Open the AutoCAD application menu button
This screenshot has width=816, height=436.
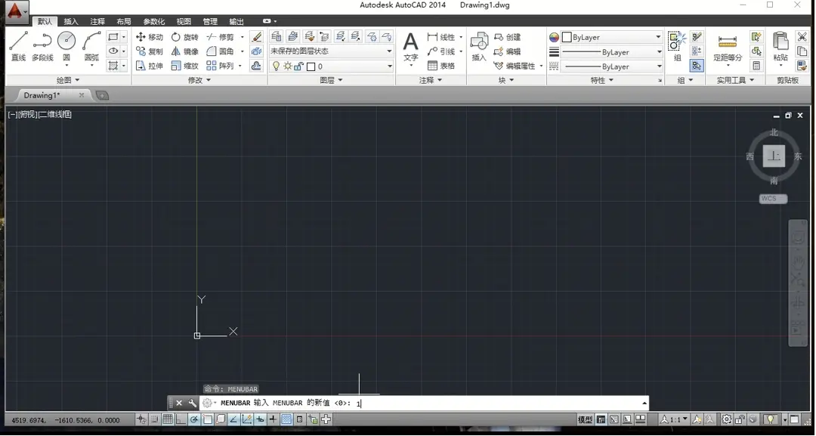17,11
